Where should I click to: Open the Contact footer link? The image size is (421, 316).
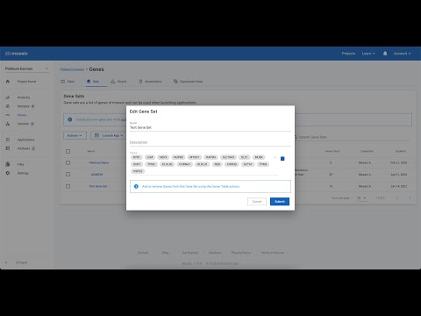pyautogui.click(x=143, y=253)
